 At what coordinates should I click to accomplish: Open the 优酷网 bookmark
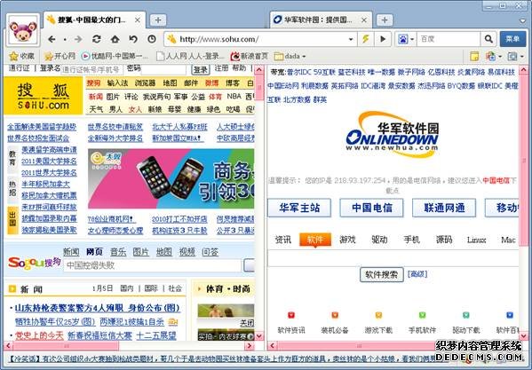115,56
